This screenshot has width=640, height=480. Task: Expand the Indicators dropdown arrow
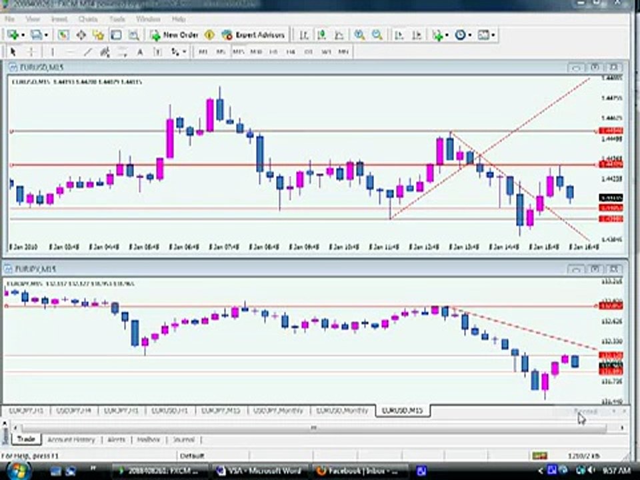[447, 35]
